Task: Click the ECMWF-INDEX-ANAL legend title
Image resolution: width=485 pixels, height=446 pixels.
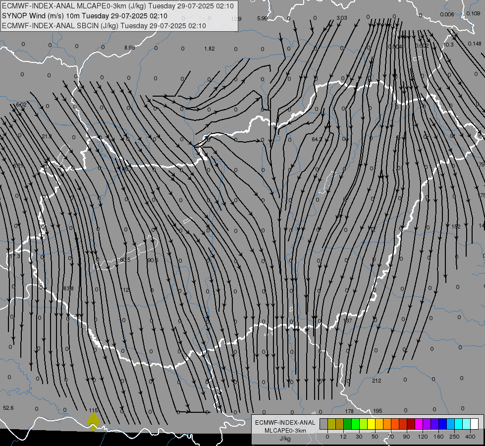Action: click(285, 423)
